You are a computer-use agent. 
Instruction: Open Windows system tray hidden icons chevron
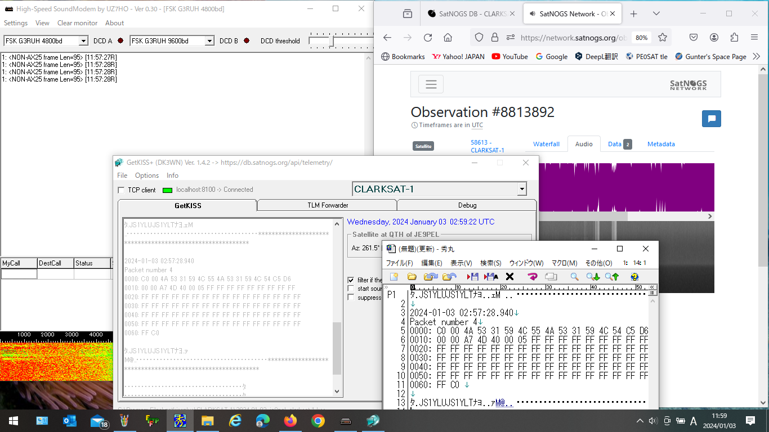(640, 421)
